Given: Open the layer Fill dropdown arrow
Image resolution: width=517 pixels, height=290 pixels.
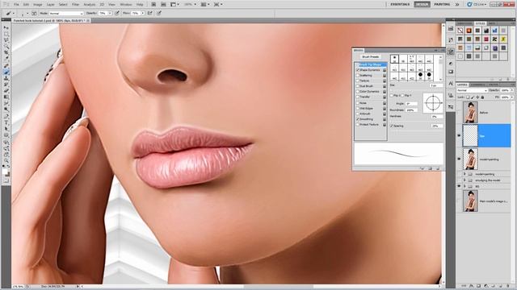Looking at the screenshot, I should (x=512, y=97).
